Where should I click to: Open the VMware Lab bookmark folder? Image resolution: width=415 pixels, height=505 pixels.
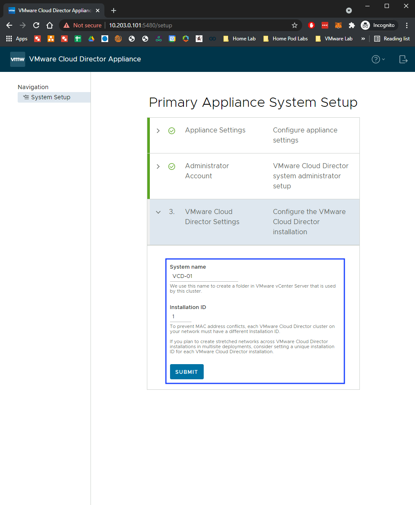point(334,39)
